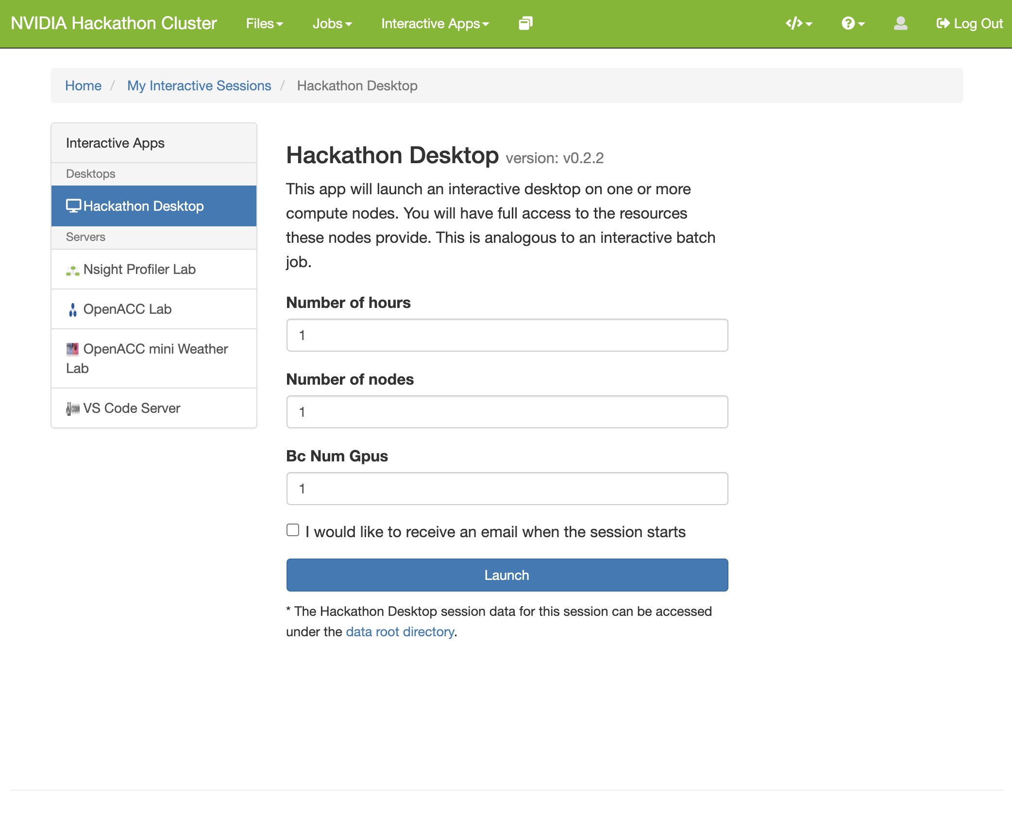Open OpenACC mini Weather Lab app
Image resolution: width=1012 pixels, height=814 pixels.
[154, 359]
